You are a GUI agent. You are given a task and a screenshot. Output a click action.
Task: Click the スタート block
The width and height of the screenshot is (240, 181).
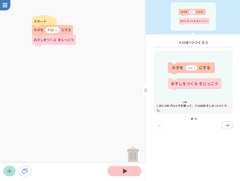click(44, 21)
